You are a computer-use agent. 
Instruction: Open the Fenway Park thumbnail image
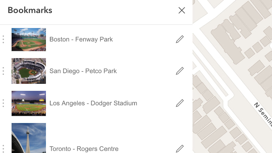click(x=29, y=39)
